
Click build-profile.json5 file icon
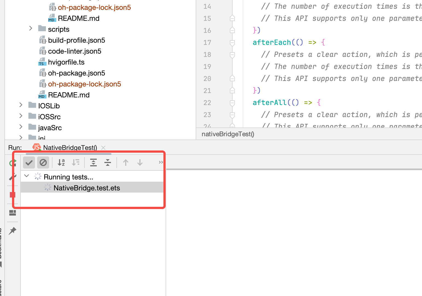42,40
